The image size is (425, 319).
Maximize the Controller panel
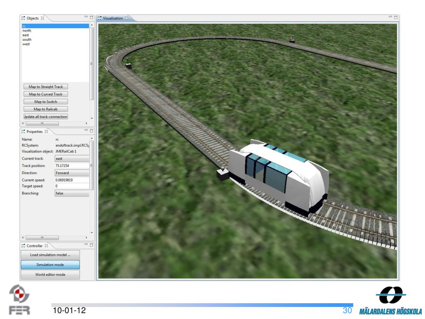(92, 245)
